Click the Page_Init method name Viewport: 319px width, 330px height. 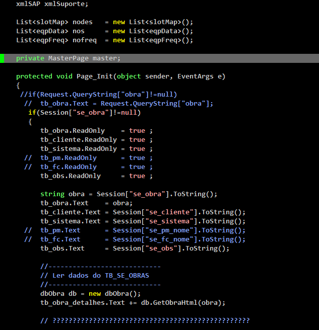coord(96,76)
